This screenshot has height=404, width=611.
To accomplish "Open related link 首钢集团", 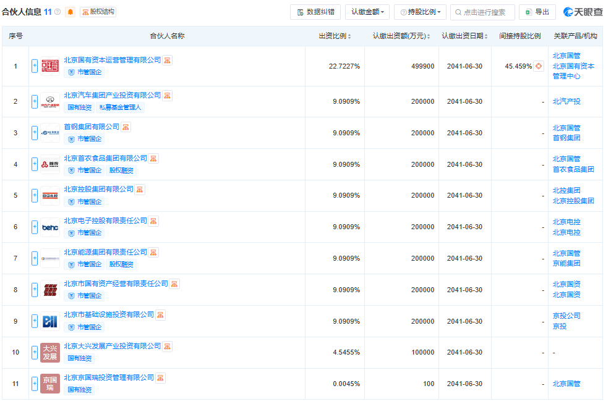I will (x=566, y=138).
